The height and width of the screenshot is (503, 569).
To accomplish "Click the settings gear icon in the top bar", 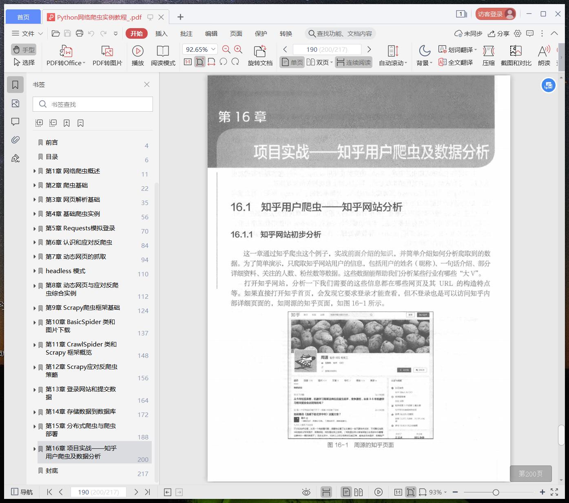I will (x=518, y=33).
